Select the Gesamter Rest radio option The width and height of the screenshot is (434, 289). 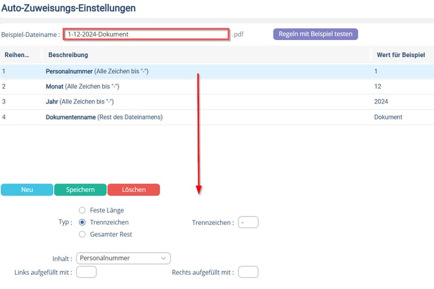(x=82, y=234)
